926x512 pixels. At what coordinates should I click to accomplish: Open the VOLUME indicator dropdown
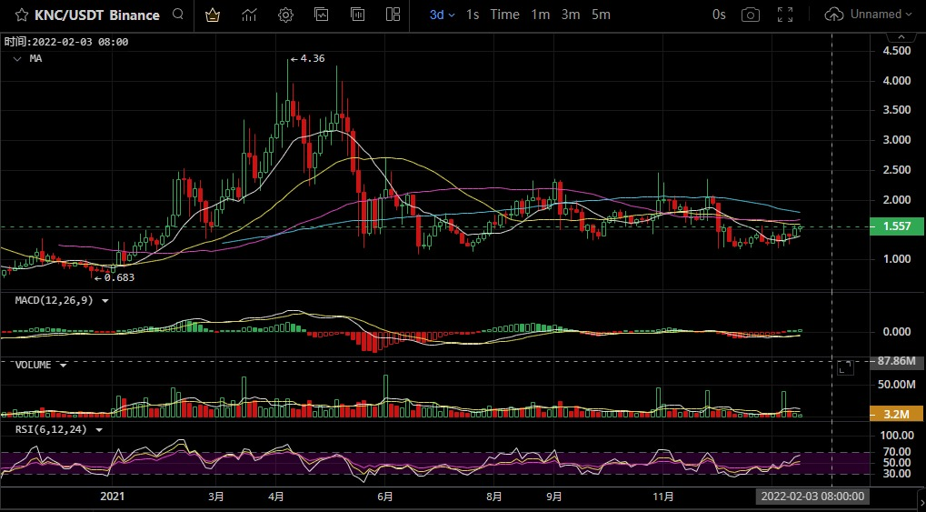(x=63, y=365)
